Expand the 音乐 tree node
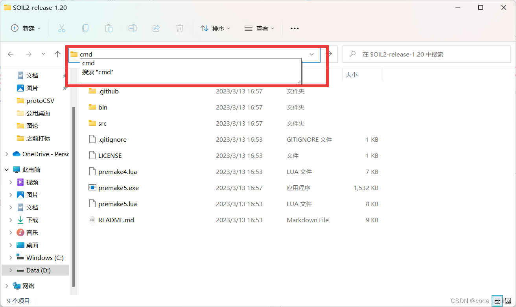Screen dimensions: 516x307 [11, 232]
